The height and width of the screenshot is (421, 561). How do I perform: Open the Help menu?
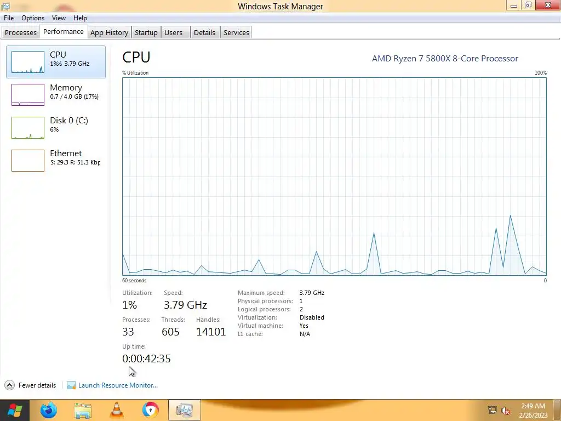(80, 18)
